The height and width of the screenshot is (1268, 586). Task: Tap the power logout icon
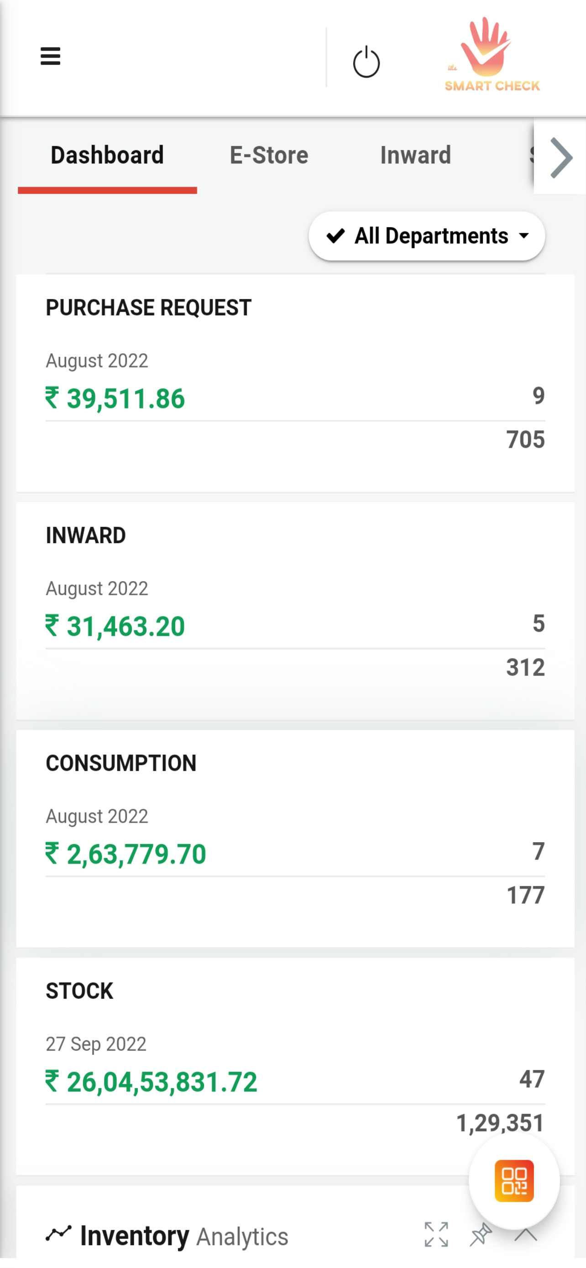(x=366, y=62)
